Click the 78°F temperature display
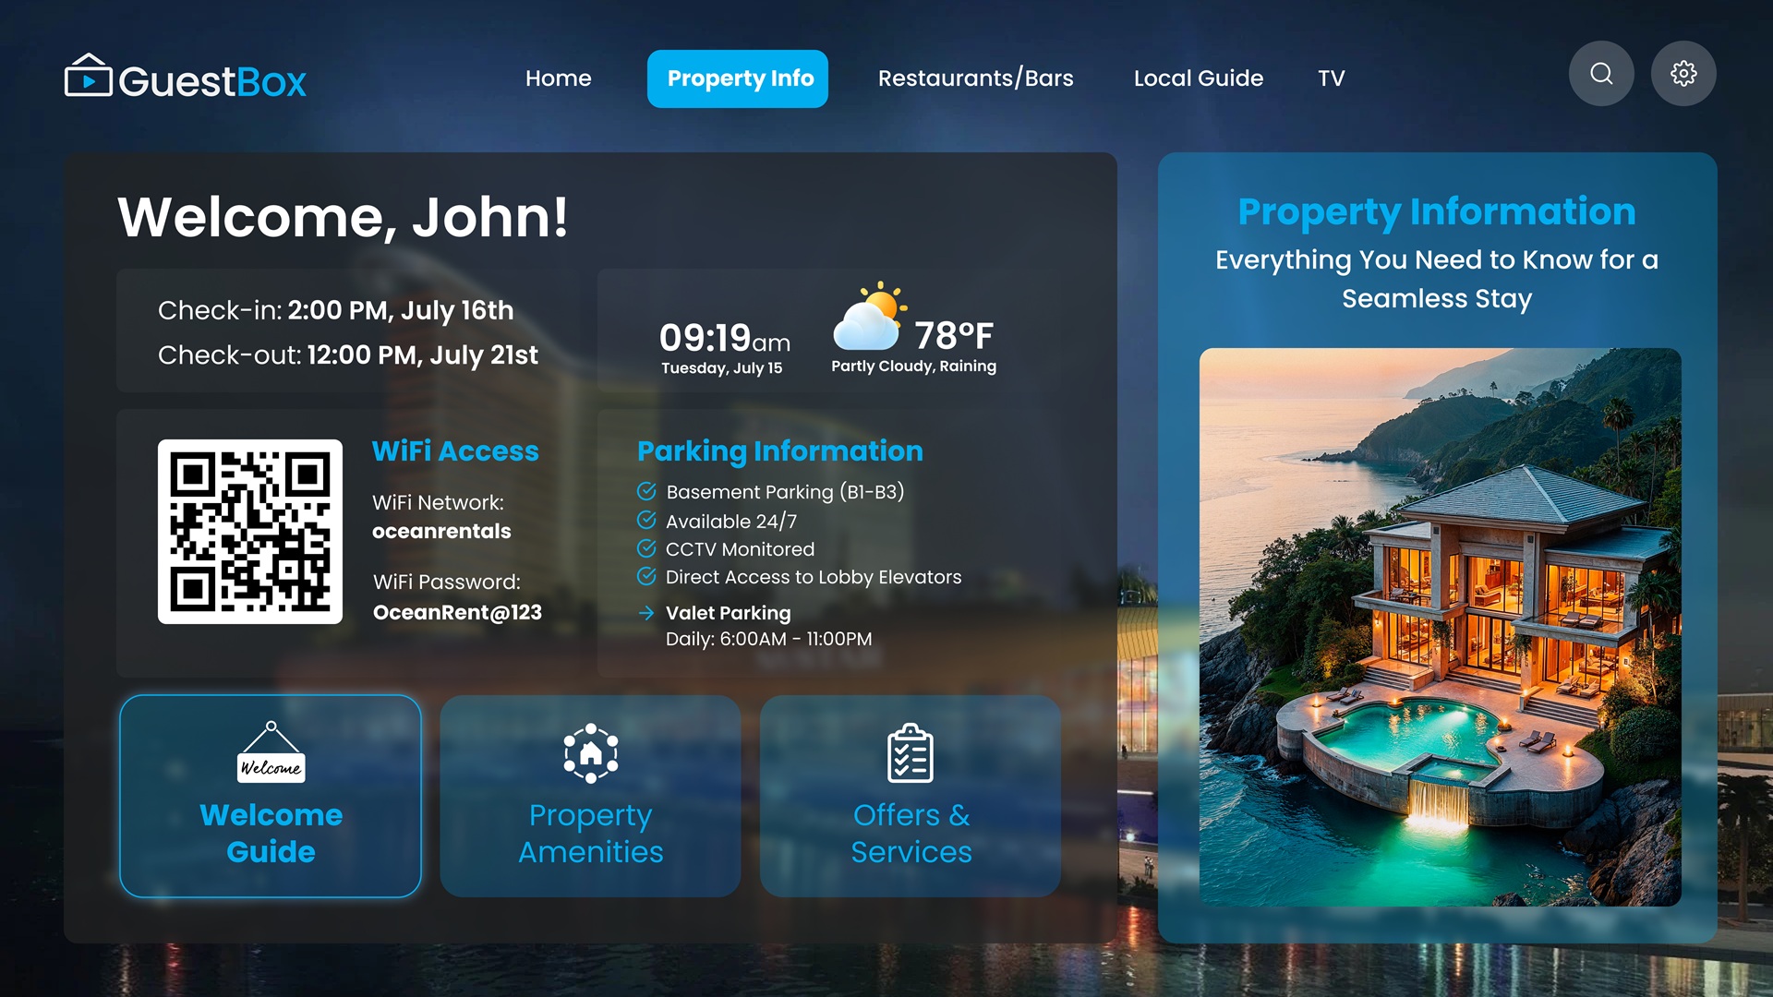 point(952,335)
